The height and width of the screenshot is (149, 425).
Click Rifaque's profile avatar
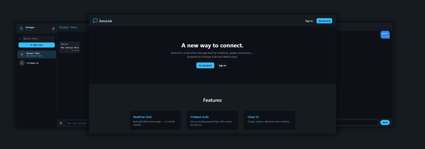click(x=21, y=28)
